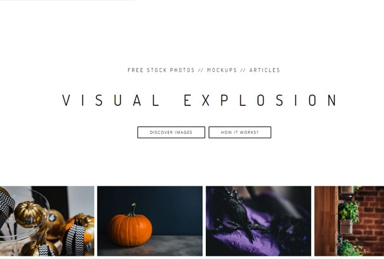The height and width of the screenshot is (259, 384).
Task: Select Mockups in the tagline
Action: click(x=222, y=70)
